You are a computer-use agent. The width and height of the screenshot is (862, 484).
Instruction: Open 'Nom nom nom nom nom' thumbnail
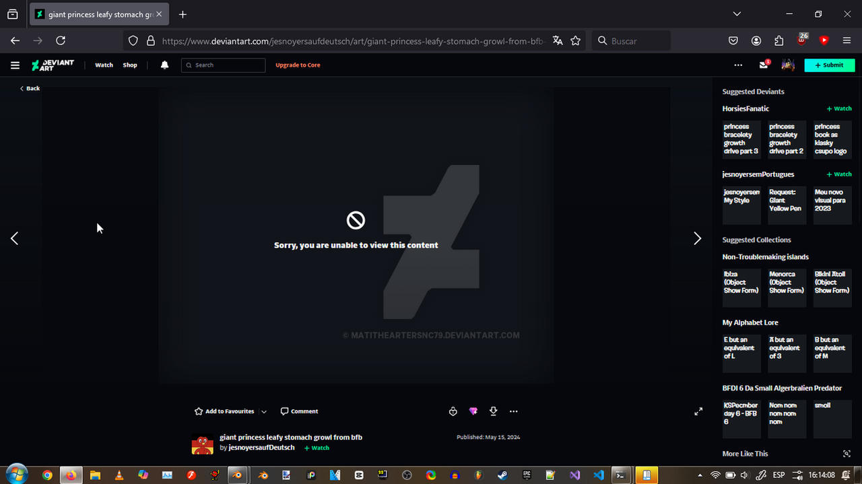787,419
